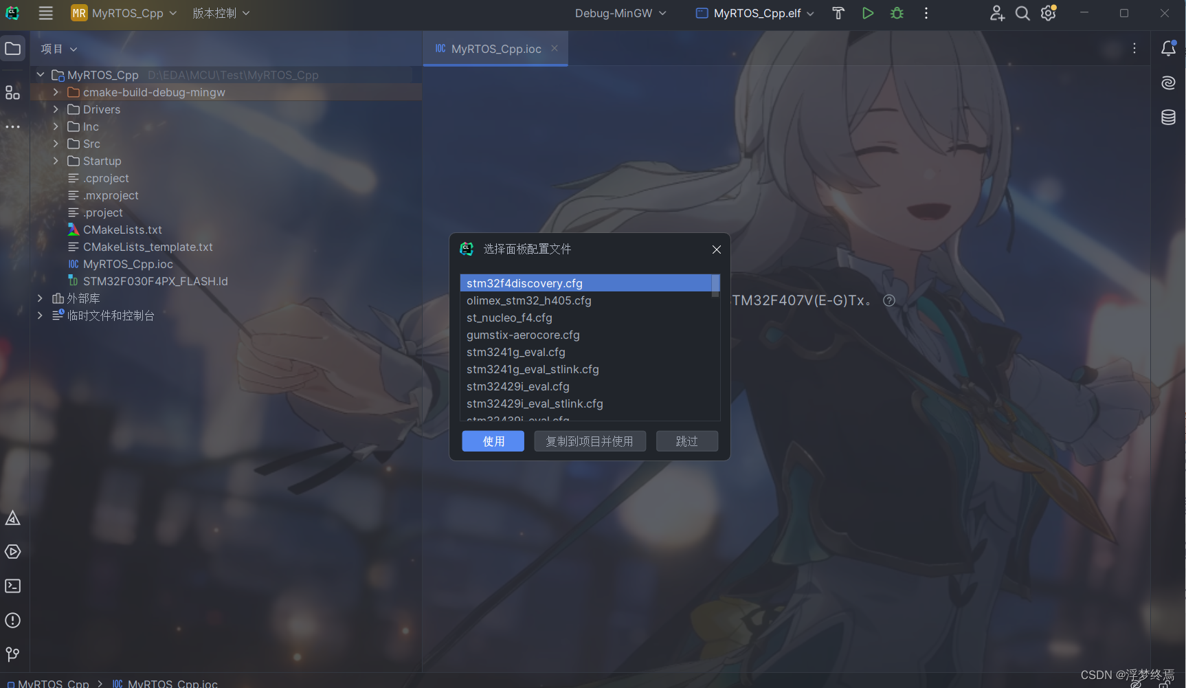Open the Project tool window folder icon
Image resolution: width=1186 pixels, height=688 pixels.
coord(12,48)
